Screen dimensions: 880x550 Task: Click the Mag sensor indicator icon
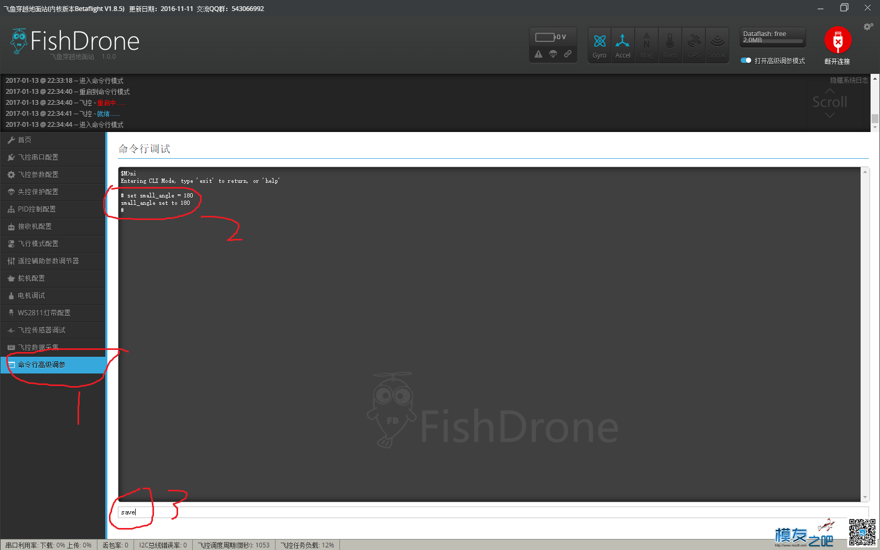click(x=646, y=45)
